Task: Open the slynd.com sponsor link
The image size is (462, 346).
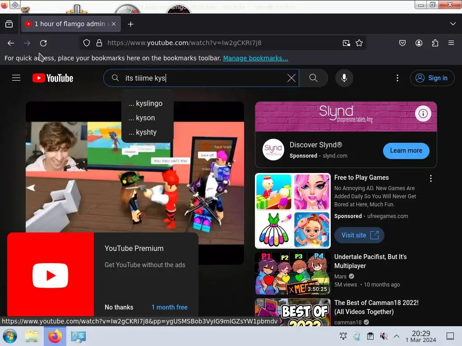Action: pyautogui.click(x=335, y=155)
